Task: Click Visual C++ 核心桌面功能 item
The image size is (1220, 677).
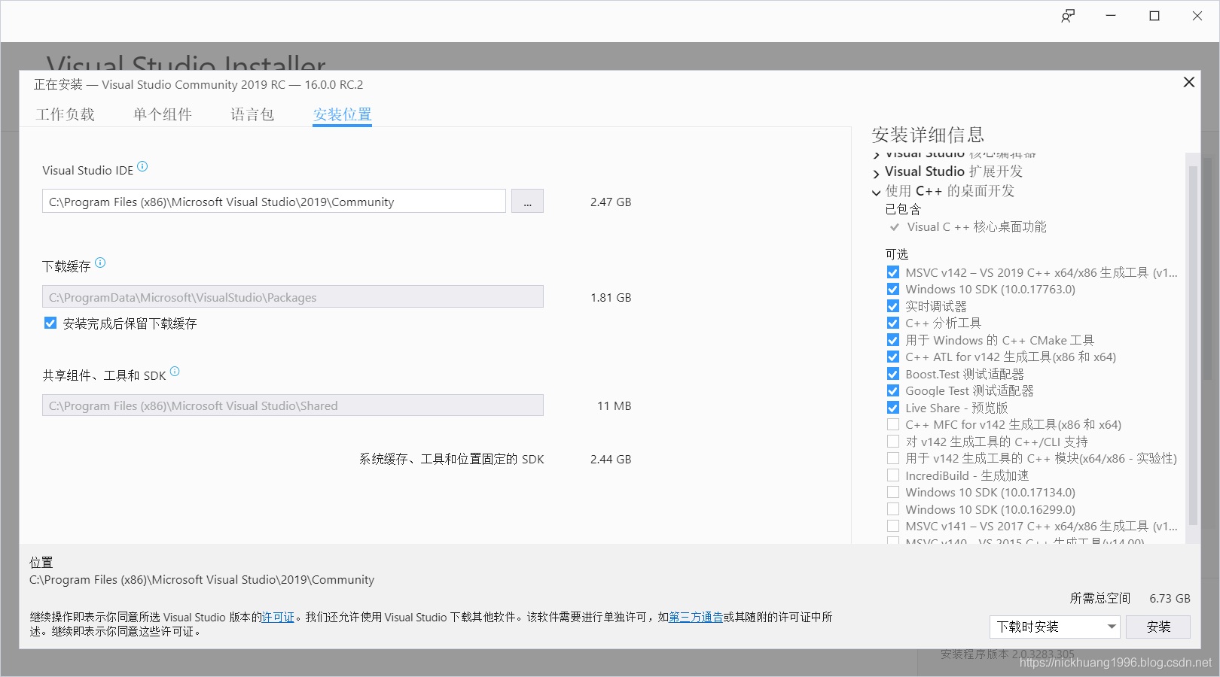Action: pos(977,226)
